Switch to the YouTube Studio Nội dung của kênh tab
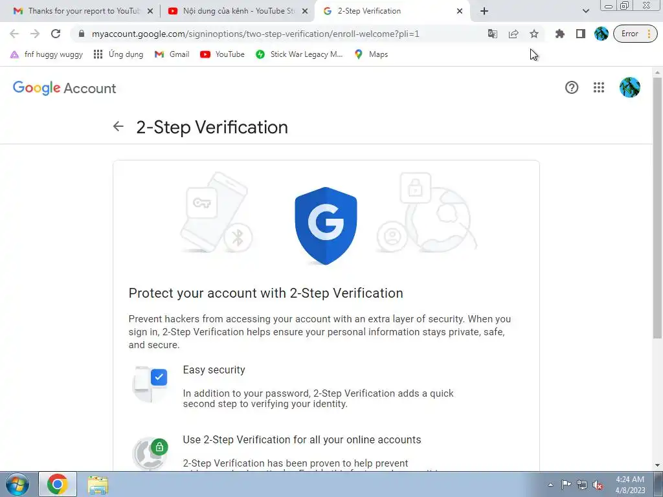Viewport: 663px width, 497px height. 238,11
